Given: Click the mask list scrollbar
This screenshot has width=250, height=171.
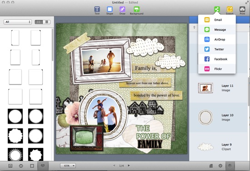Looking at the screenshot, I should click(52, 45).
